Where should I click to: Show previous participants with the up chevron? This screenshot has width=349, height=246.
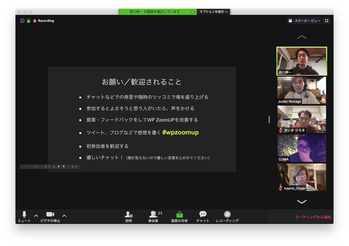302,37
